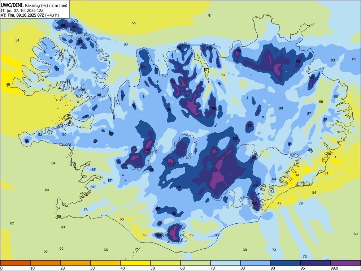Select the offshore value '69' in the southeast
The image size is (361, 271).
tap(356, 234)
